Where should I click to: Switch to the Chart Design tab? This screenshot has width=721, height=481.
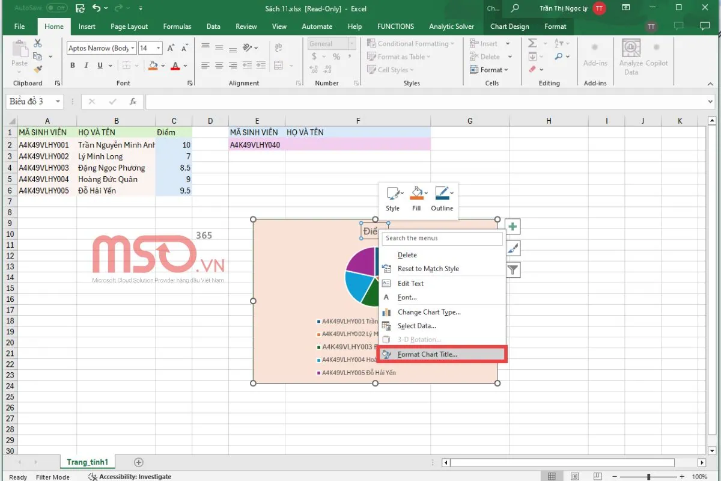tap(510, 26)
